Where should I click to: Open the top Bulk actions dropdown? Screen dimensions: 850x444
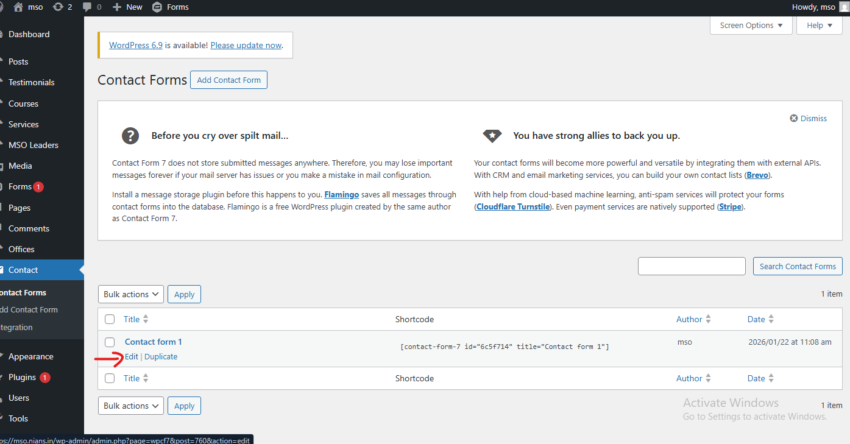(x=130, y=294)
